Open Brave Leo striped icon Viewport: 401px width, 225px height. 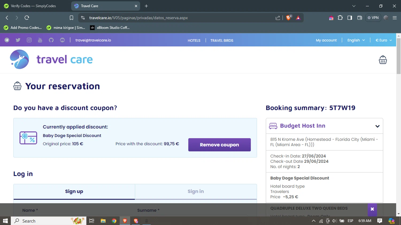tap(386, 18)
